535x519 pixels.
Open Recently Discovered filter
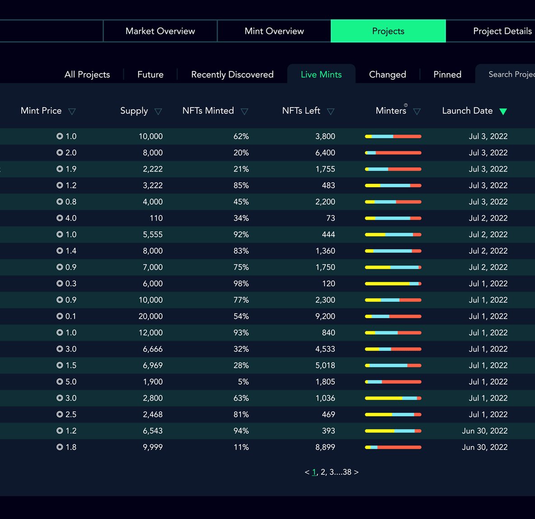[232, 75]
